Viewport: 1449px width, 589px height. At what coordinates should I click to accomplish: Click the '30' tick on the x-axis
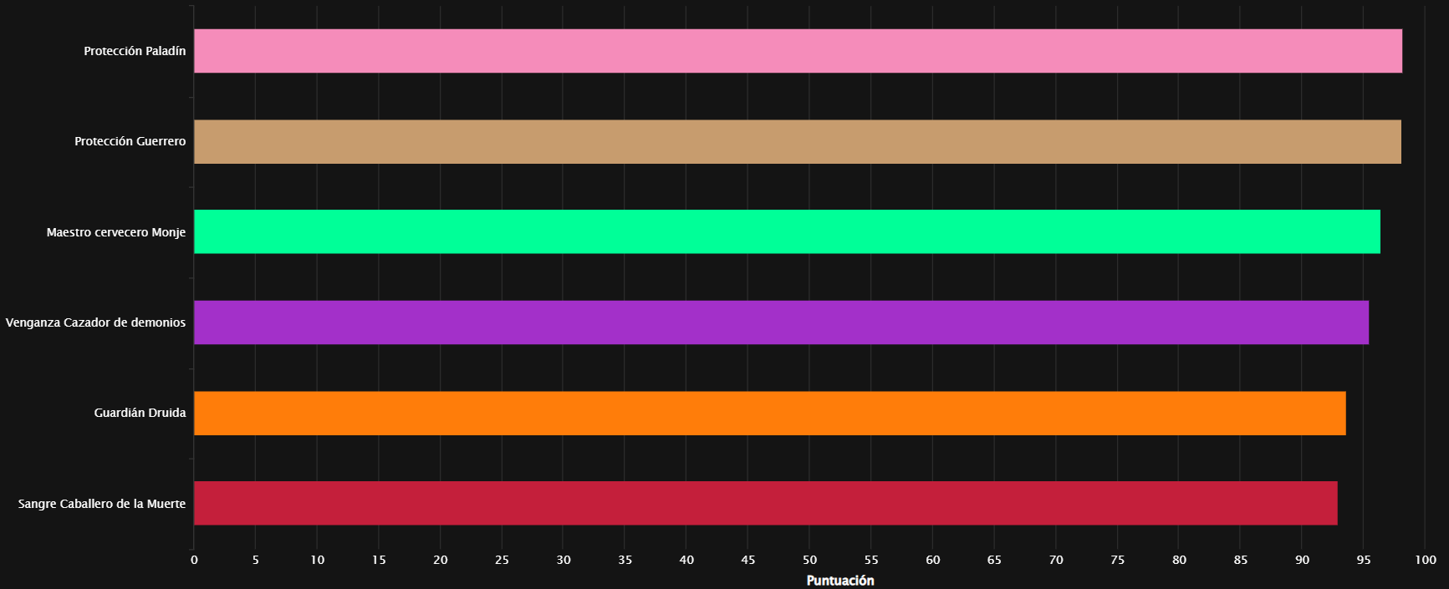click(x=564, y=560)
